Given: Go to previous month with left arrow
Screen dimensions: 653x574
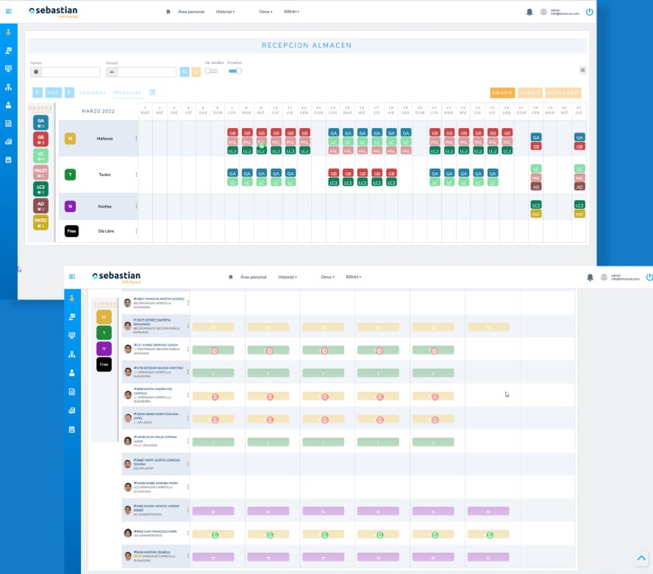Looking at the screenshot, I should click(37, 93).
